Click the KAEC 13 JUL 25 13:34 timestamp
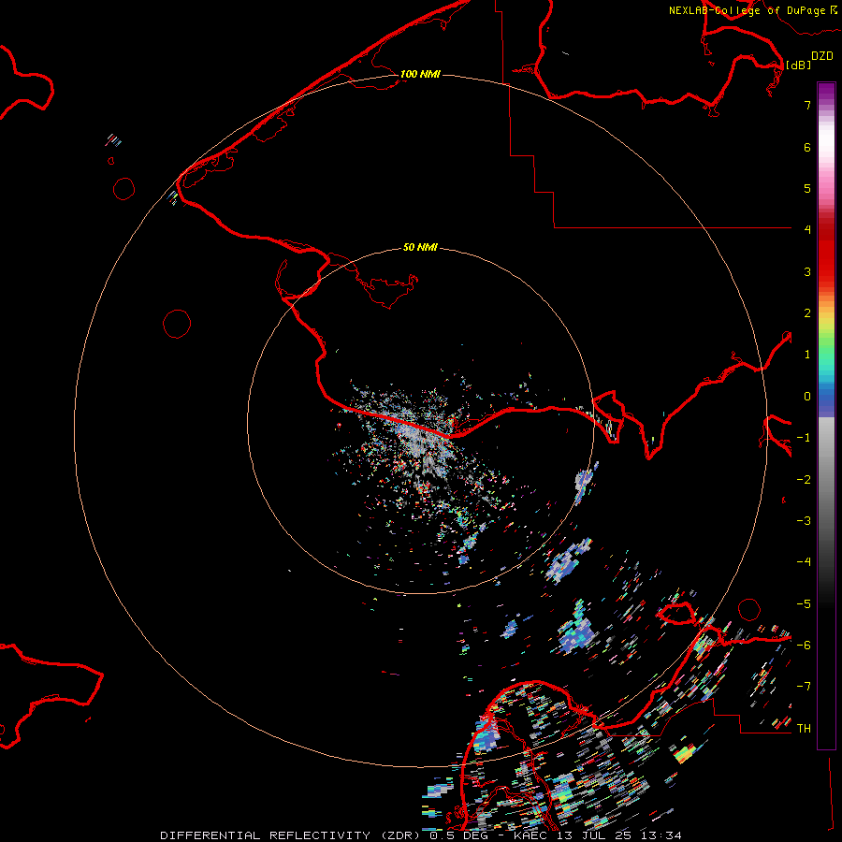The height and width of the screenshot is (842, 842). tap(598, 835)
